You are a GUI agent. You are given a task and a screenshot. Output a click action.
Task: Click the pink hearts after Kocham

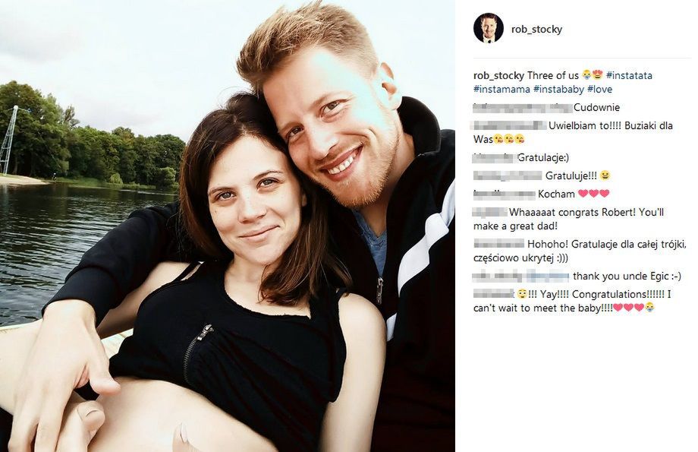(593, 194)
